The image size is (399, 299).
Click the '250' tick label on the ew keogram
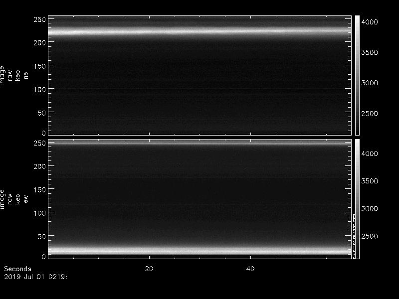pos(40,143)
